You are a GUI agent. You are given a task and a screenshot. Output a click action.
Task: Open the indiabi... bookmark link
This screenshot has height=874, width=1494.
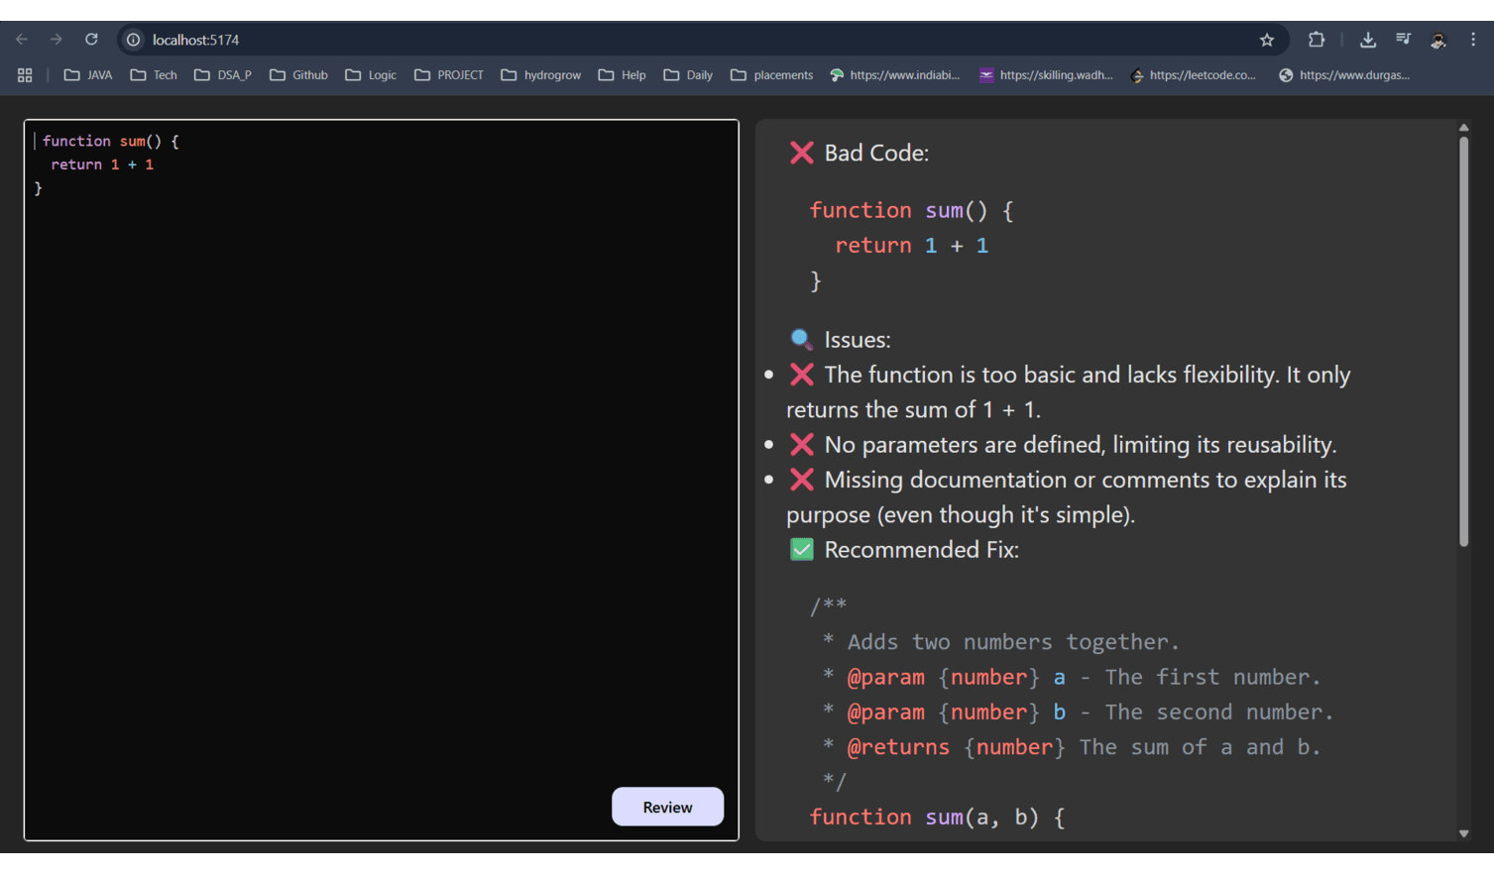895,75
